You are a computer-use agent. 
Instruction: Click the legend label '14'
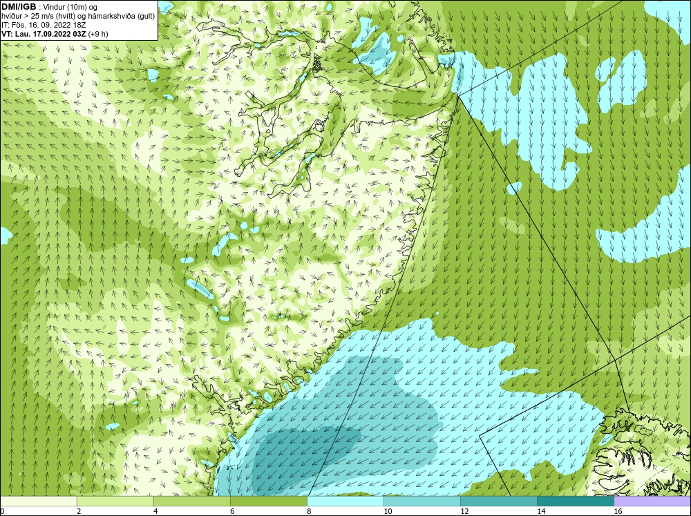click(541, 511)
